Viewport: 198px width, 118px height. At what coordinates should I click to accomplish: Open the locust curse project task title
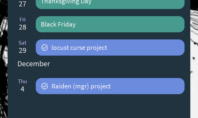pos(79,48)
